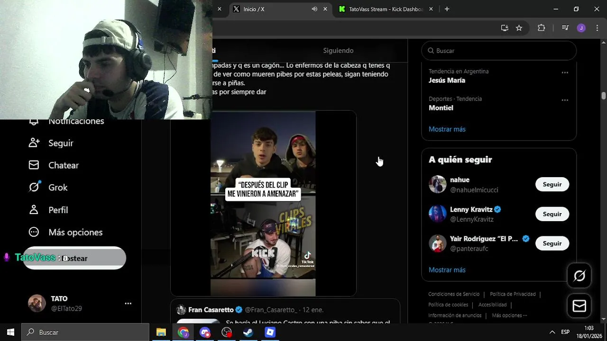Open the Windows Start menu

click(x=10, y=332)
